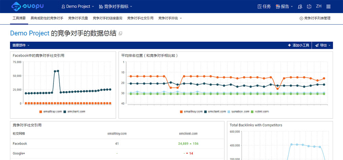
Task: Open the help book icon
Action: (309, 7)
